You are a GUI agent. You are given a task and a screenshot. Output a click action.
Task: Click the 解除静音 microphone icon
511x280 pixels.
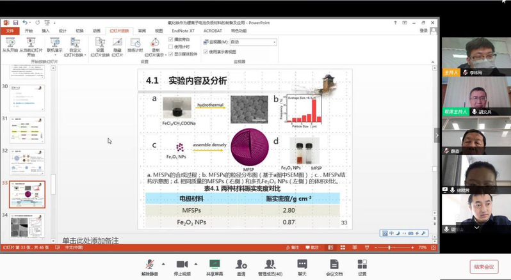click(150, 264)
